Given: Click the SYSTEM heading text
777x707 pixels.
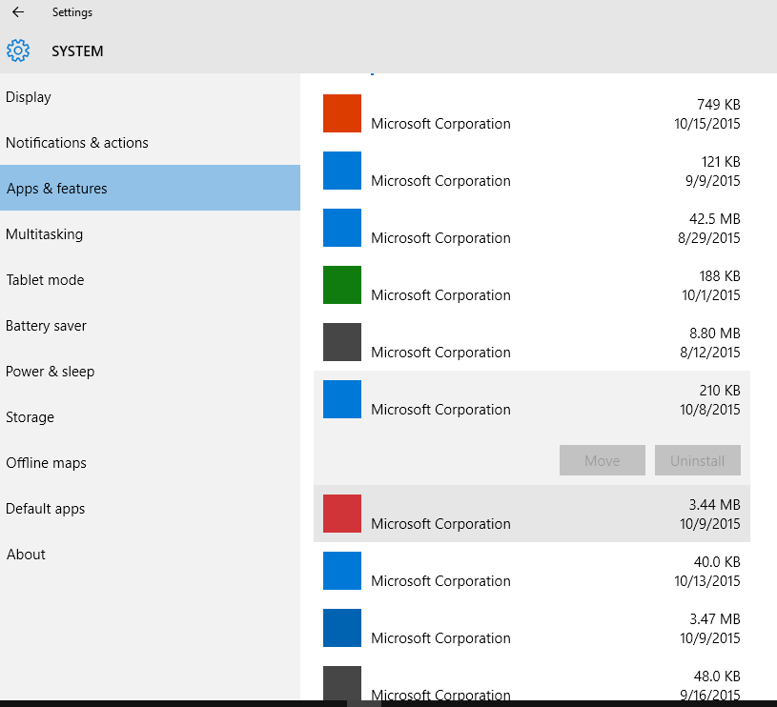Looking at the screenshot, I should (78, 51).
